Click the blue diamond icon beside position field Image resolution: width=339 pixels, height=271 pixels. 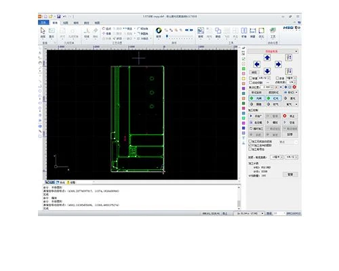point(285,87)
